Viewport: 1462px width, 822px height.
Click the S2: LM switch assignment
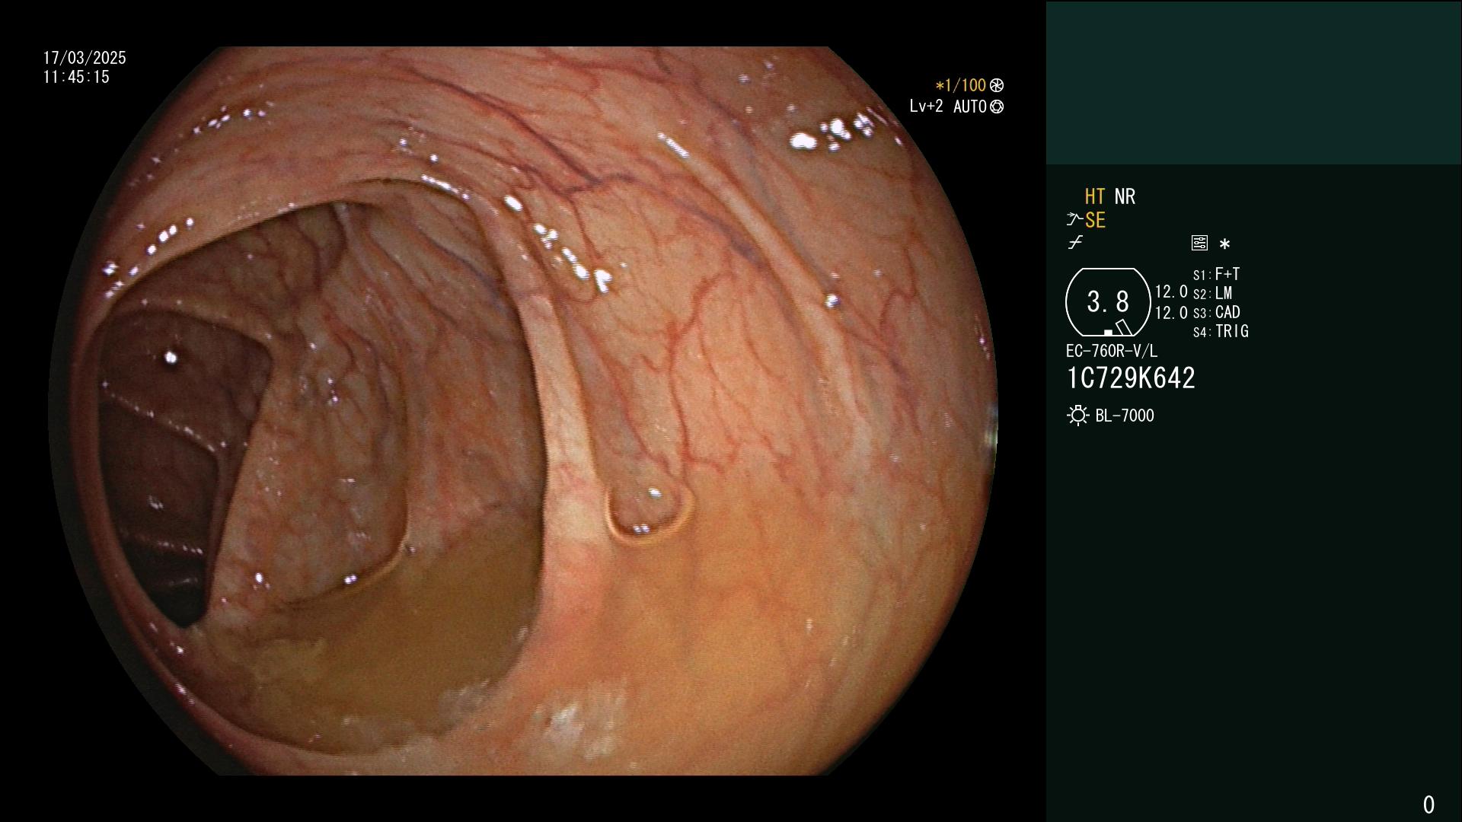point(1213,293)
